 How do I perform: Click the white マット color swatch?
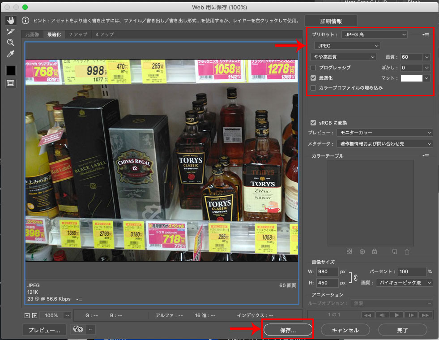click(x=411, y=78)
